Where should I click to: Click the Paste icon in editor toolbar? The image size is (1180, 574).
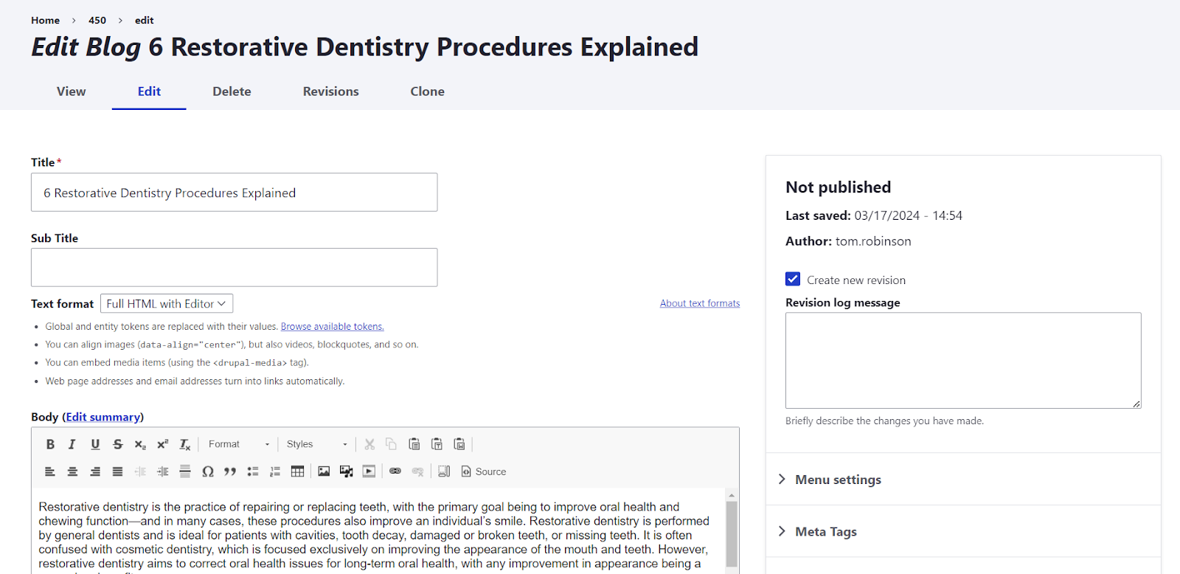414,444
